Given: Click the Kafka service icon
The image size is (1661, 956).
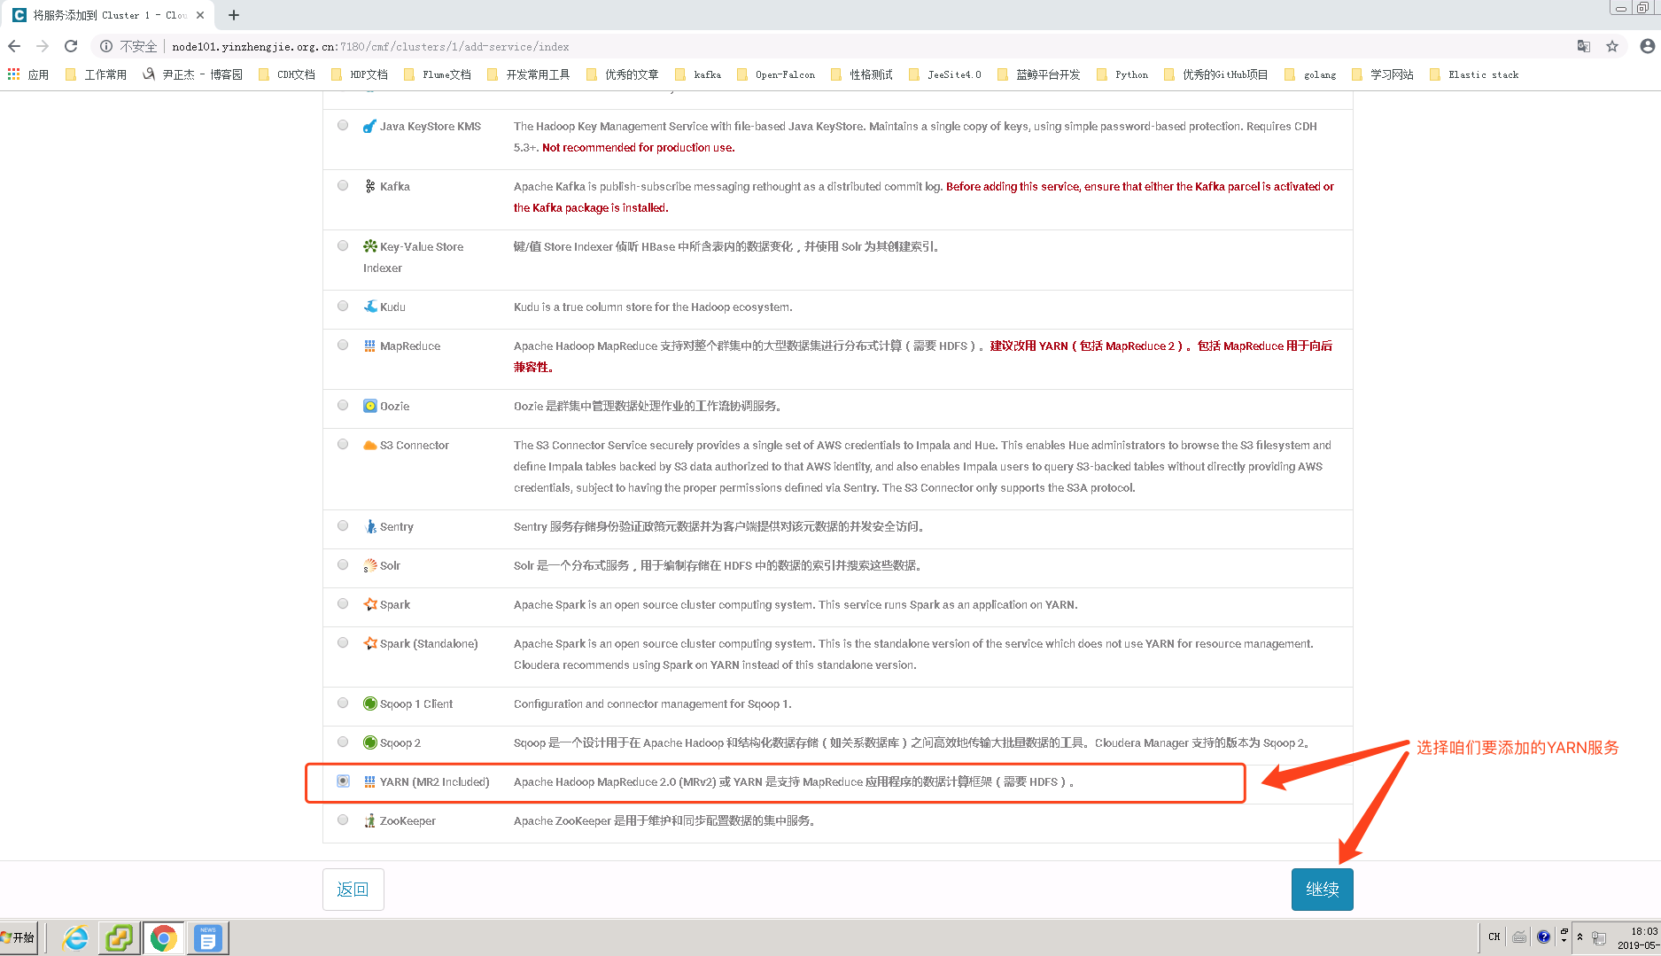Looking at the screenshot, I should click(x=370, y=186).
